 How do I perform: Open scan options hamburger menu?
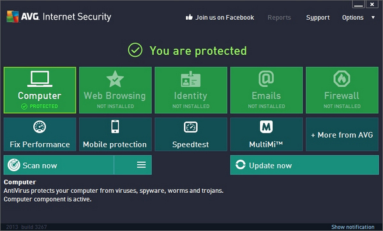(142, 165)
